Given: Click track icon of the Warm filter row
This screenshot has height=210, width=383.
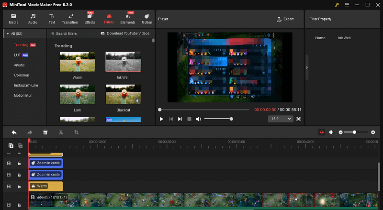Looking at the screenshot, I should (x=9, y=186).
